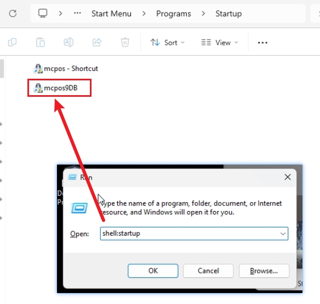Go to Start Menu breadcrumb

point(111,14)
